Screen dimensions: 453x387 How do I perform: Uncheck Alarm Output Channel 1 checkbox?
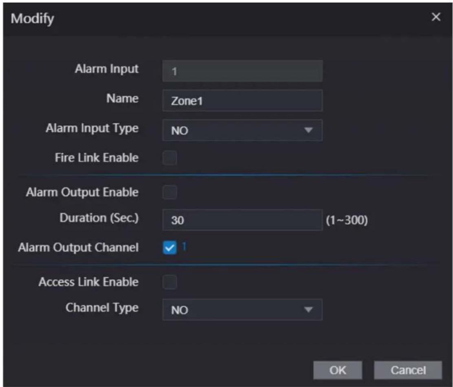tap(169, 248)
